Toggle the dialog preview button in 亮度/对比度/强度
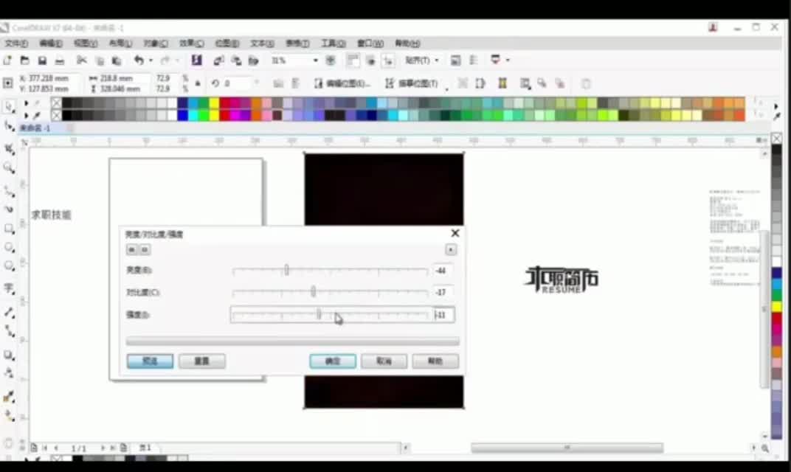The width and height of the screenshot is (791, 472). [x=131, y=249]
